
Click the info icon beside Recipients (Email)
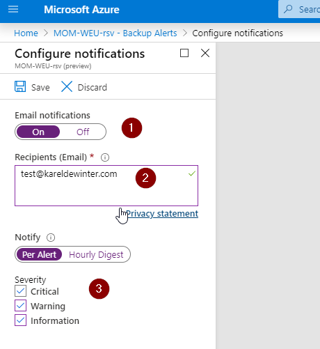point(105,157)
